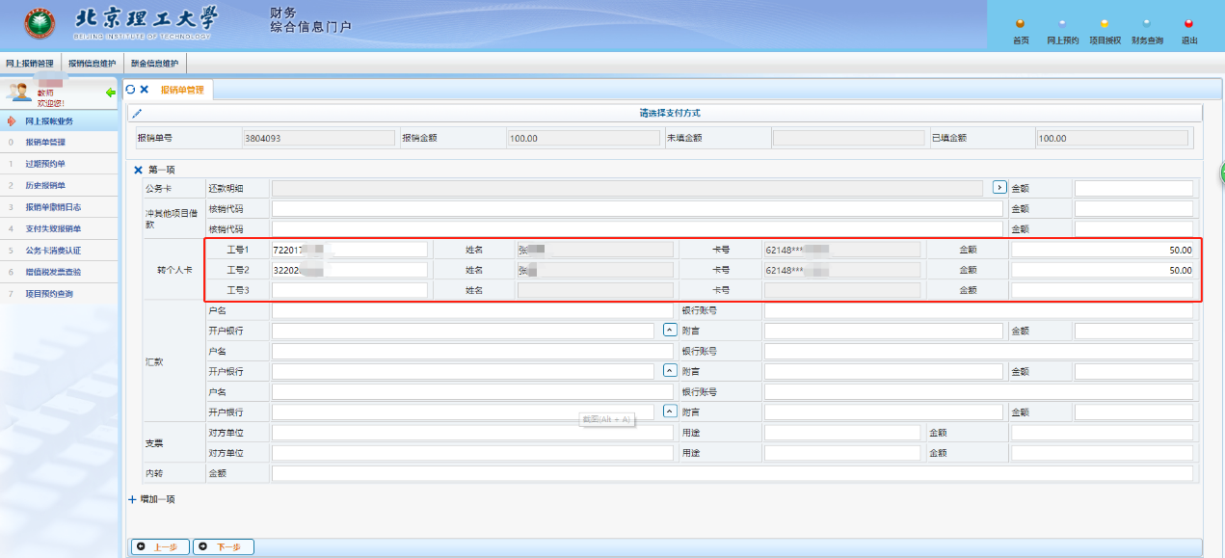Collapse sidebar with the green arrow

111,93
